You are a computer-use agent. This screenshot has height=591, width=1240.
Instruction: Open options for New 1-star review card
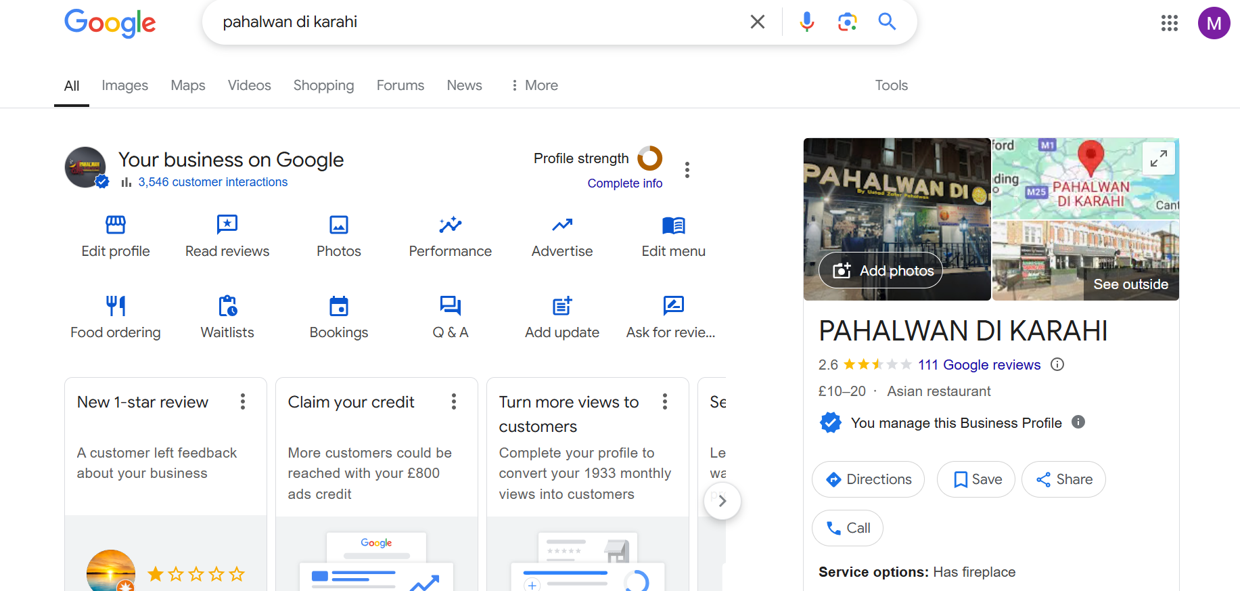[243, 402]
